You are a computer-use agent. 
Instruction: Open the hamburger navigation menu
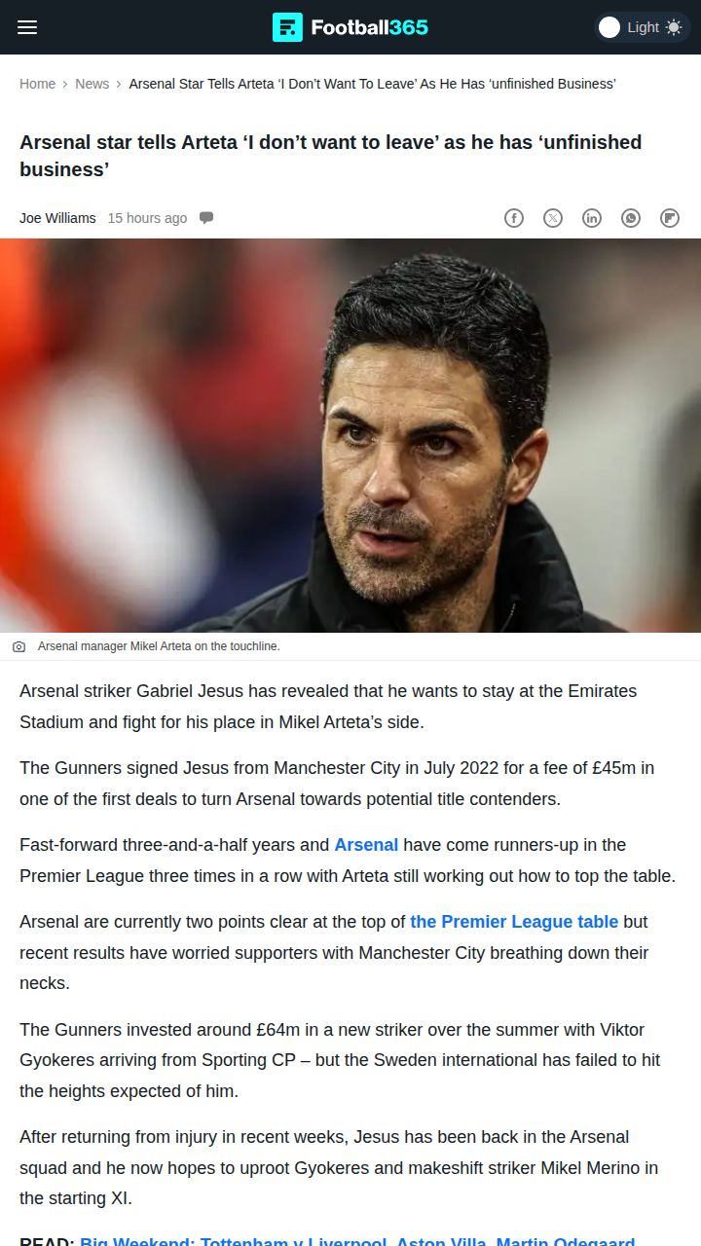click(x=27, y=27)
